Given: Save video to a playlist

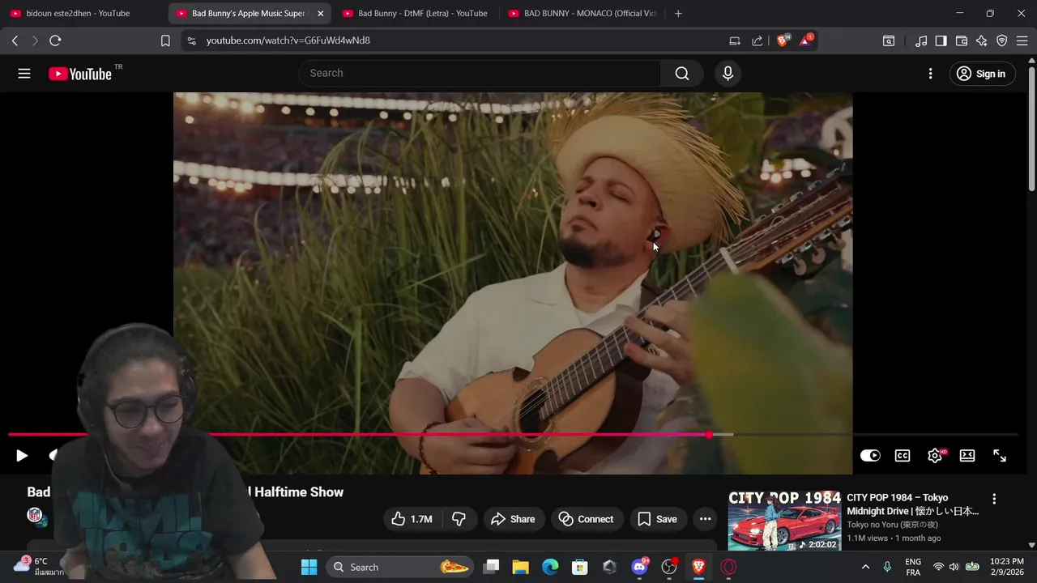Looking at the screenshot, I should coord(657,519).
